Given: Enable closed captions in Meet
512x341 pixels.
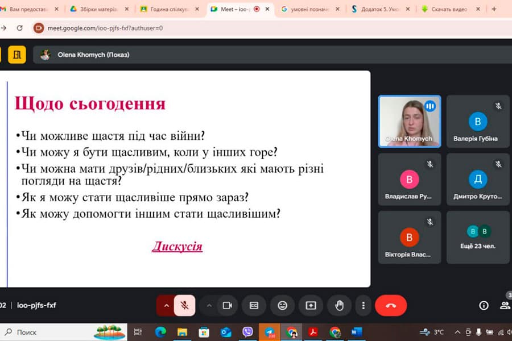Looking at the screenshot, I should (x=254, y=305).
